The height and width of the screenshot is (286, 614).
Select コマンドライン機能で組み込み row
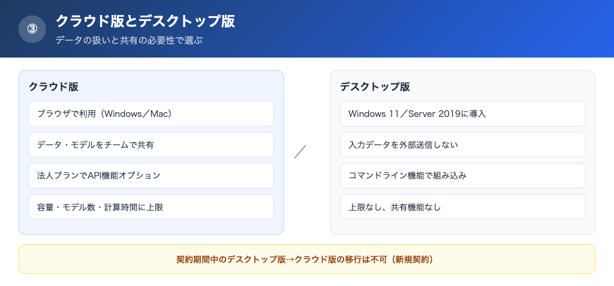[x=462, y=176]
